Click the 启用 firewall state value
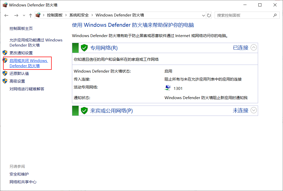Viewport: 283px width, 191px height. click(168, 71)
